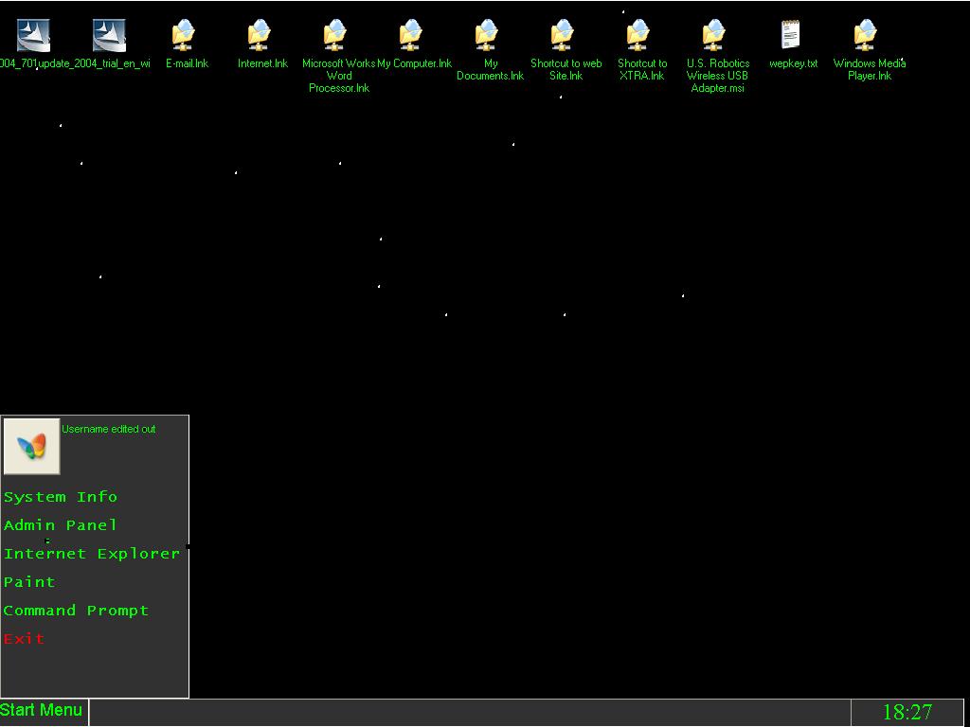Click the red Exit menu entry
The height and width of the screenshot is (727, 970).
point(25,639)
